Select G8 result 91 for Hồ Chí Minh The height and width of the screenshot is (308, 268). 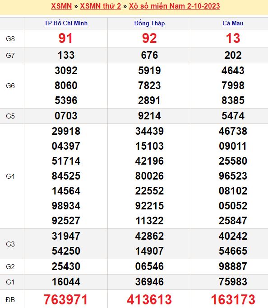[x=65, y=38]
